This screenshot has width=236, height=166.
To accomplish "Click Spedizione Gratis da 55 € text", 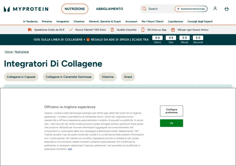I will (x=49, y=30).
